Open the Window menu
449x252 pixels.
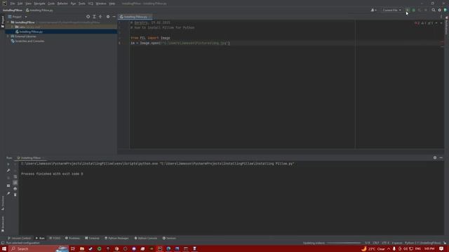(101, 3)
